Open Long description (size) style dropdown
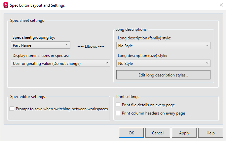The height and width of the screenshot is (141, 226). pyautogui.click(x=163, y=63)
